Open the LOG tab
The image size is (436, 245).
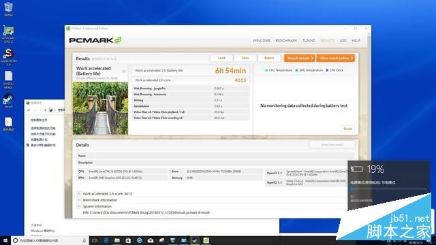pos(343,41)
